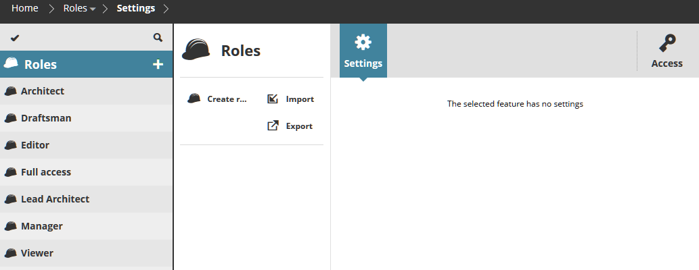
Task: Click the Settings gear icon
Action: click(x=363, y=43)
